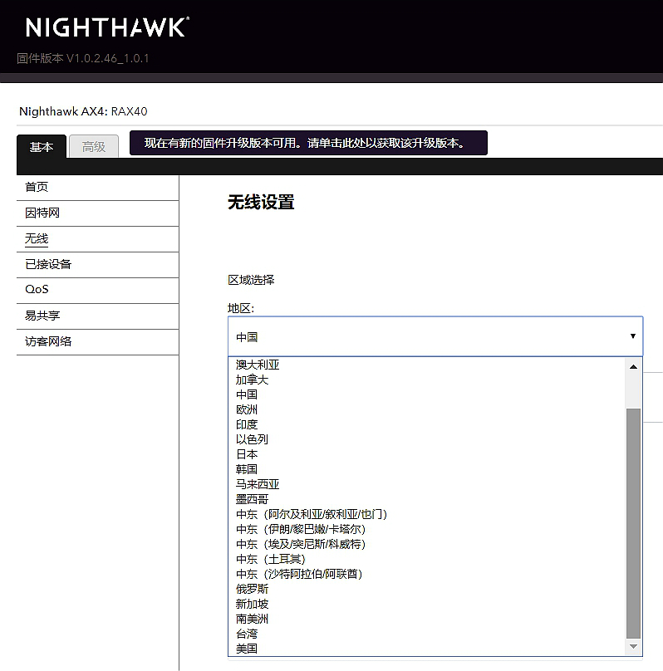Select 俄罗斯 from the region list
663x671 pixels.
pyautogui.click(x=427, y=590)
